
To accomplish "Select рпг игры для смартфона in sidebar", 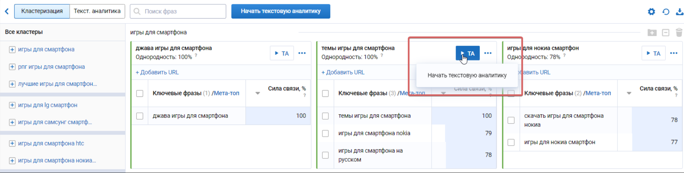I will (x=51, y=67).
